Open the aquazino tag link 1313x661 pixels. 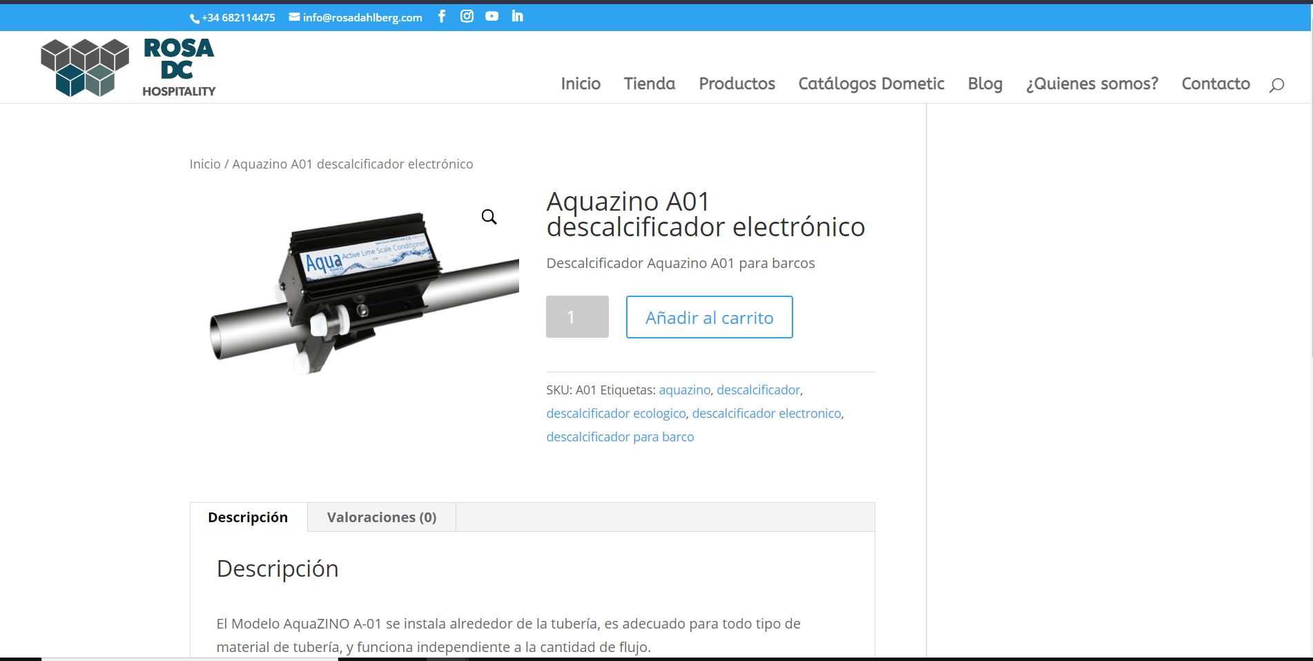[x=684, y=390]
